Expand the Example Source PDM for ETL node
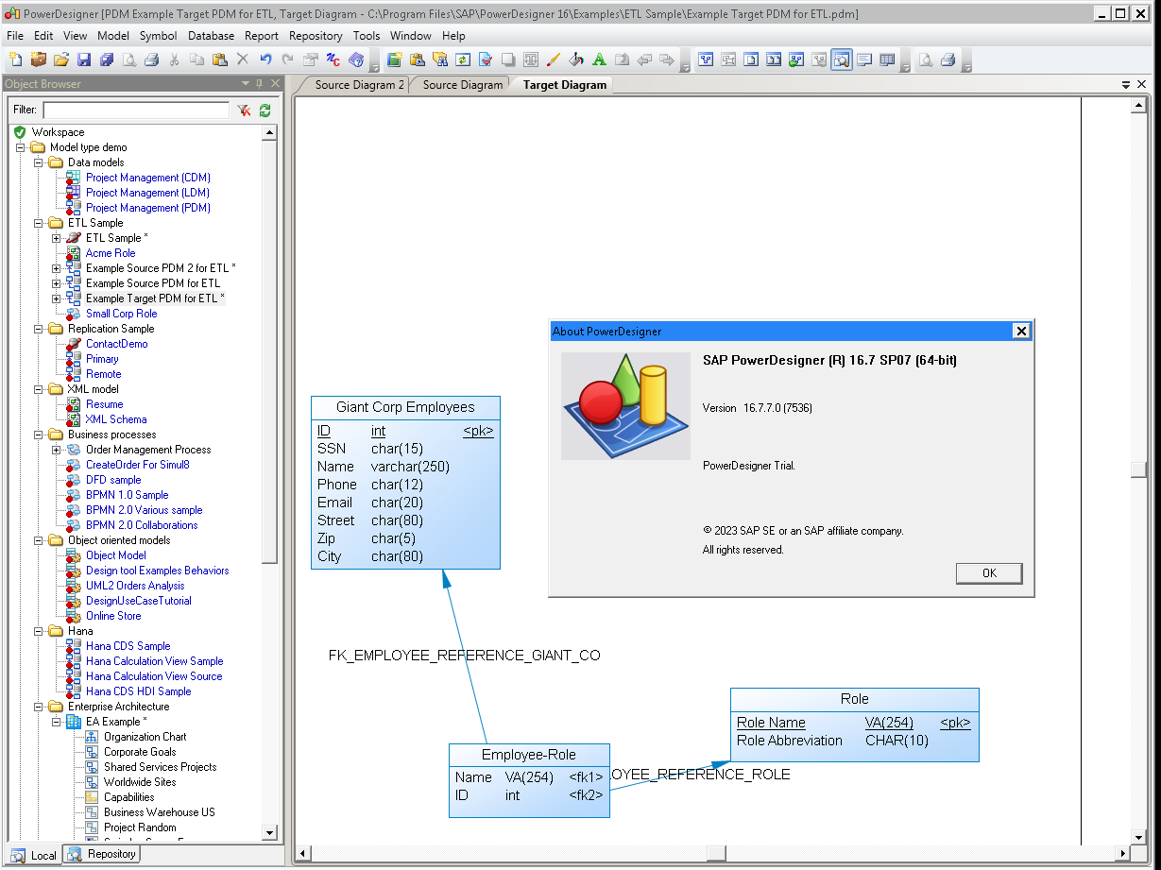The image size is (1161, 870). click(x=56, y=283)
